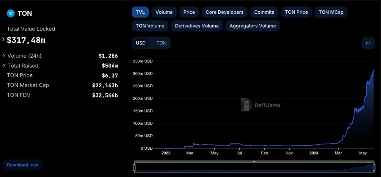This screenshot has height=177, width=381.
Task: Select TON Market Cap $22,143b value
Action: coord(105,85)
